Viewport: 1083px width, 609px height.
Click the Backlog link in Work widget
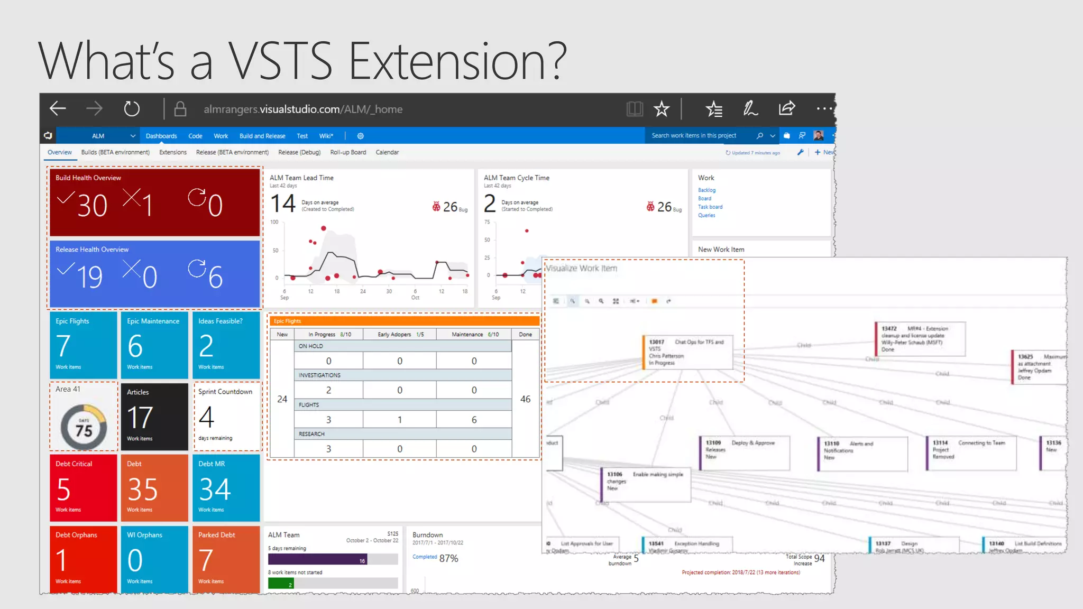pos(706,190)
